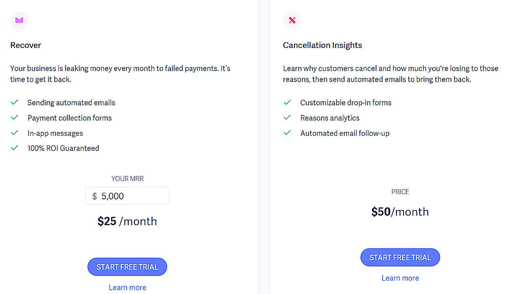
Task: Click the checkmark beside Payment collection forms
Action: pos(14,117)
